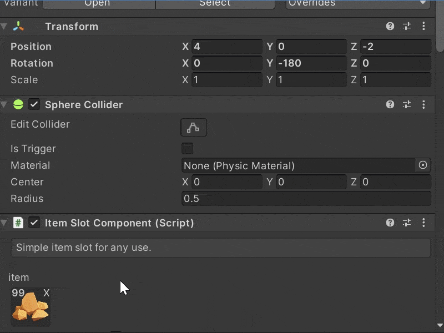Open the Sphere Collider help documentation
The width and height of the screenshot is (444, 333).
pos(390,104)
